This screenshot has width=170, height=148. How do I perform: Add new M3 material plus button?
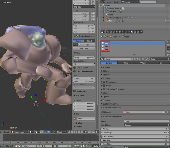(168, 112)
